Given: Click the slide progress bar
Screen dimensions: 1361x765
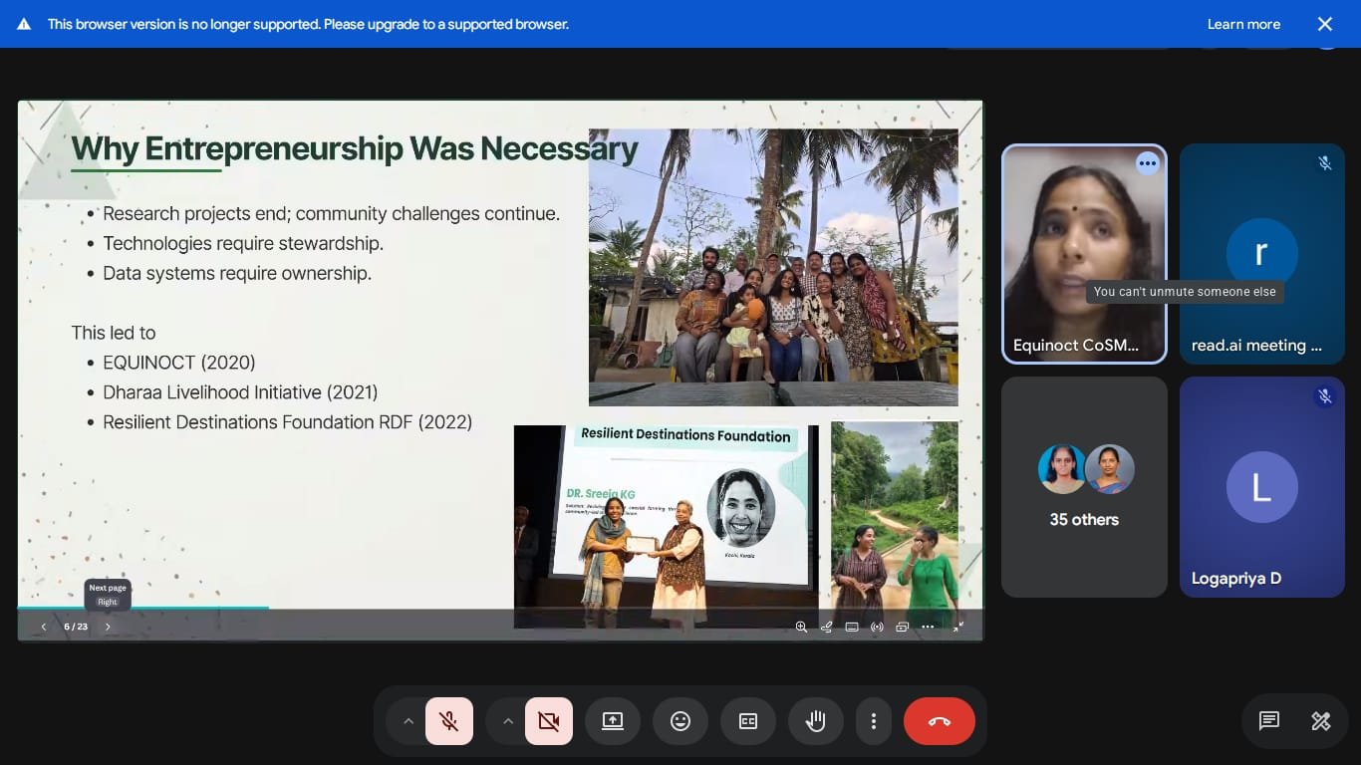Looking at the screenshot, I should coord(500,608).
